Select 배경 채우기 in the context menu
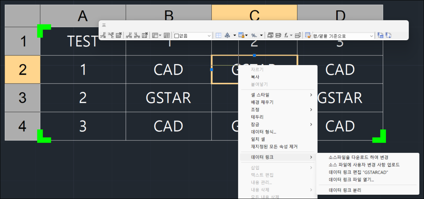Image resolution: width=424 pixels, height=199 pixels. [x=277, y=102]
